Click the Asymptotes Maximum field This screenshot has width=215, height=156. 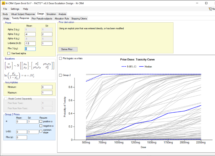point(47,92)
